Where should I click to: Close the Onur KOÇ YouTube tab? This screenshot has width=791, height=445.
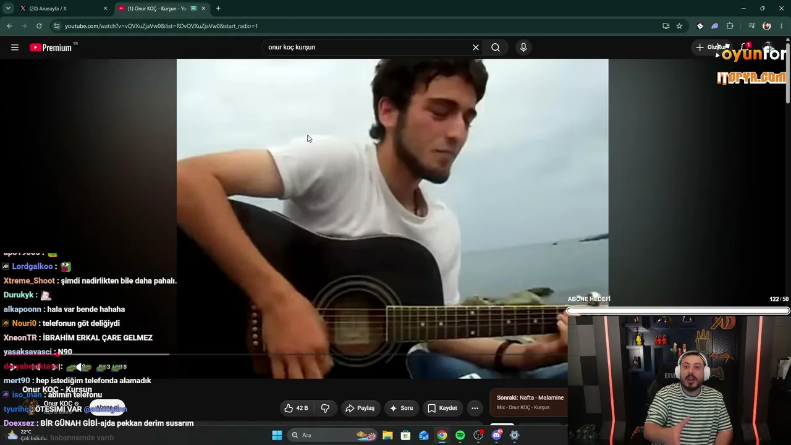pyautogui.click(x=203, y=9)
